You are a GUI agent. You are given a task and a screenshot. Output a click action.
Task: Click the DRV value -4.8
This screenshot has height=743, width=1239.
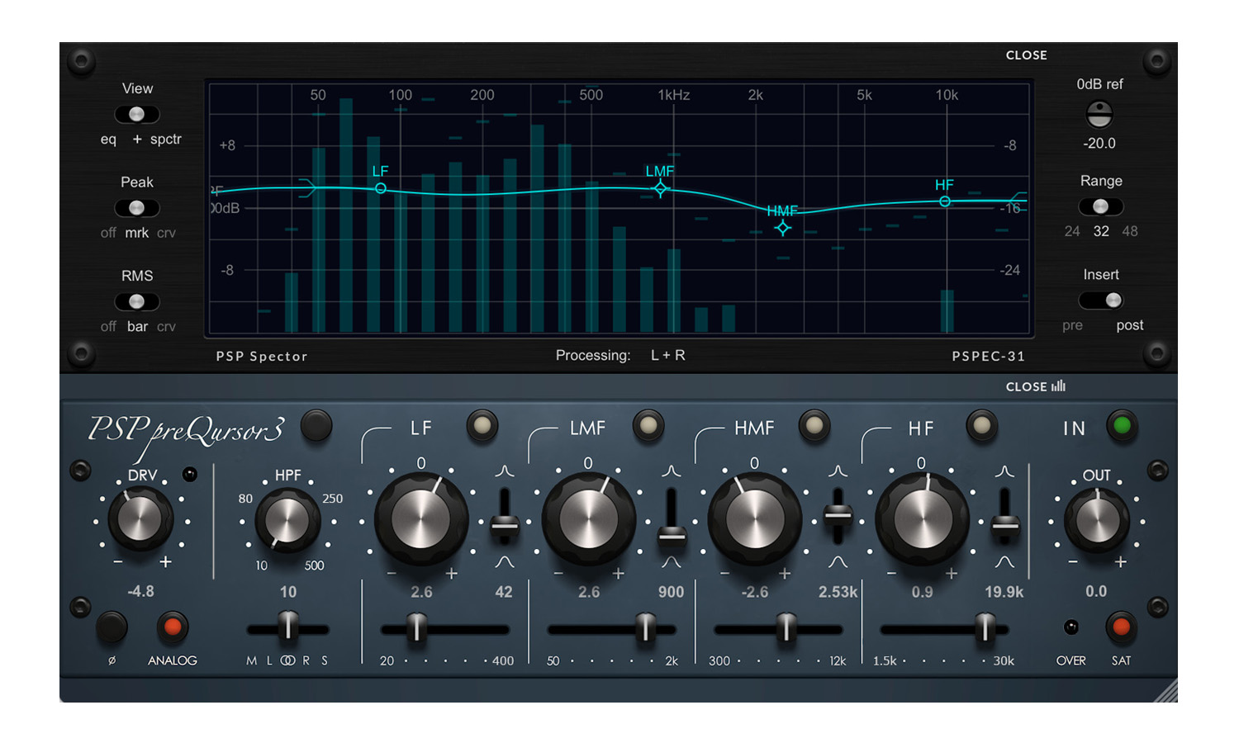point(140,592)
